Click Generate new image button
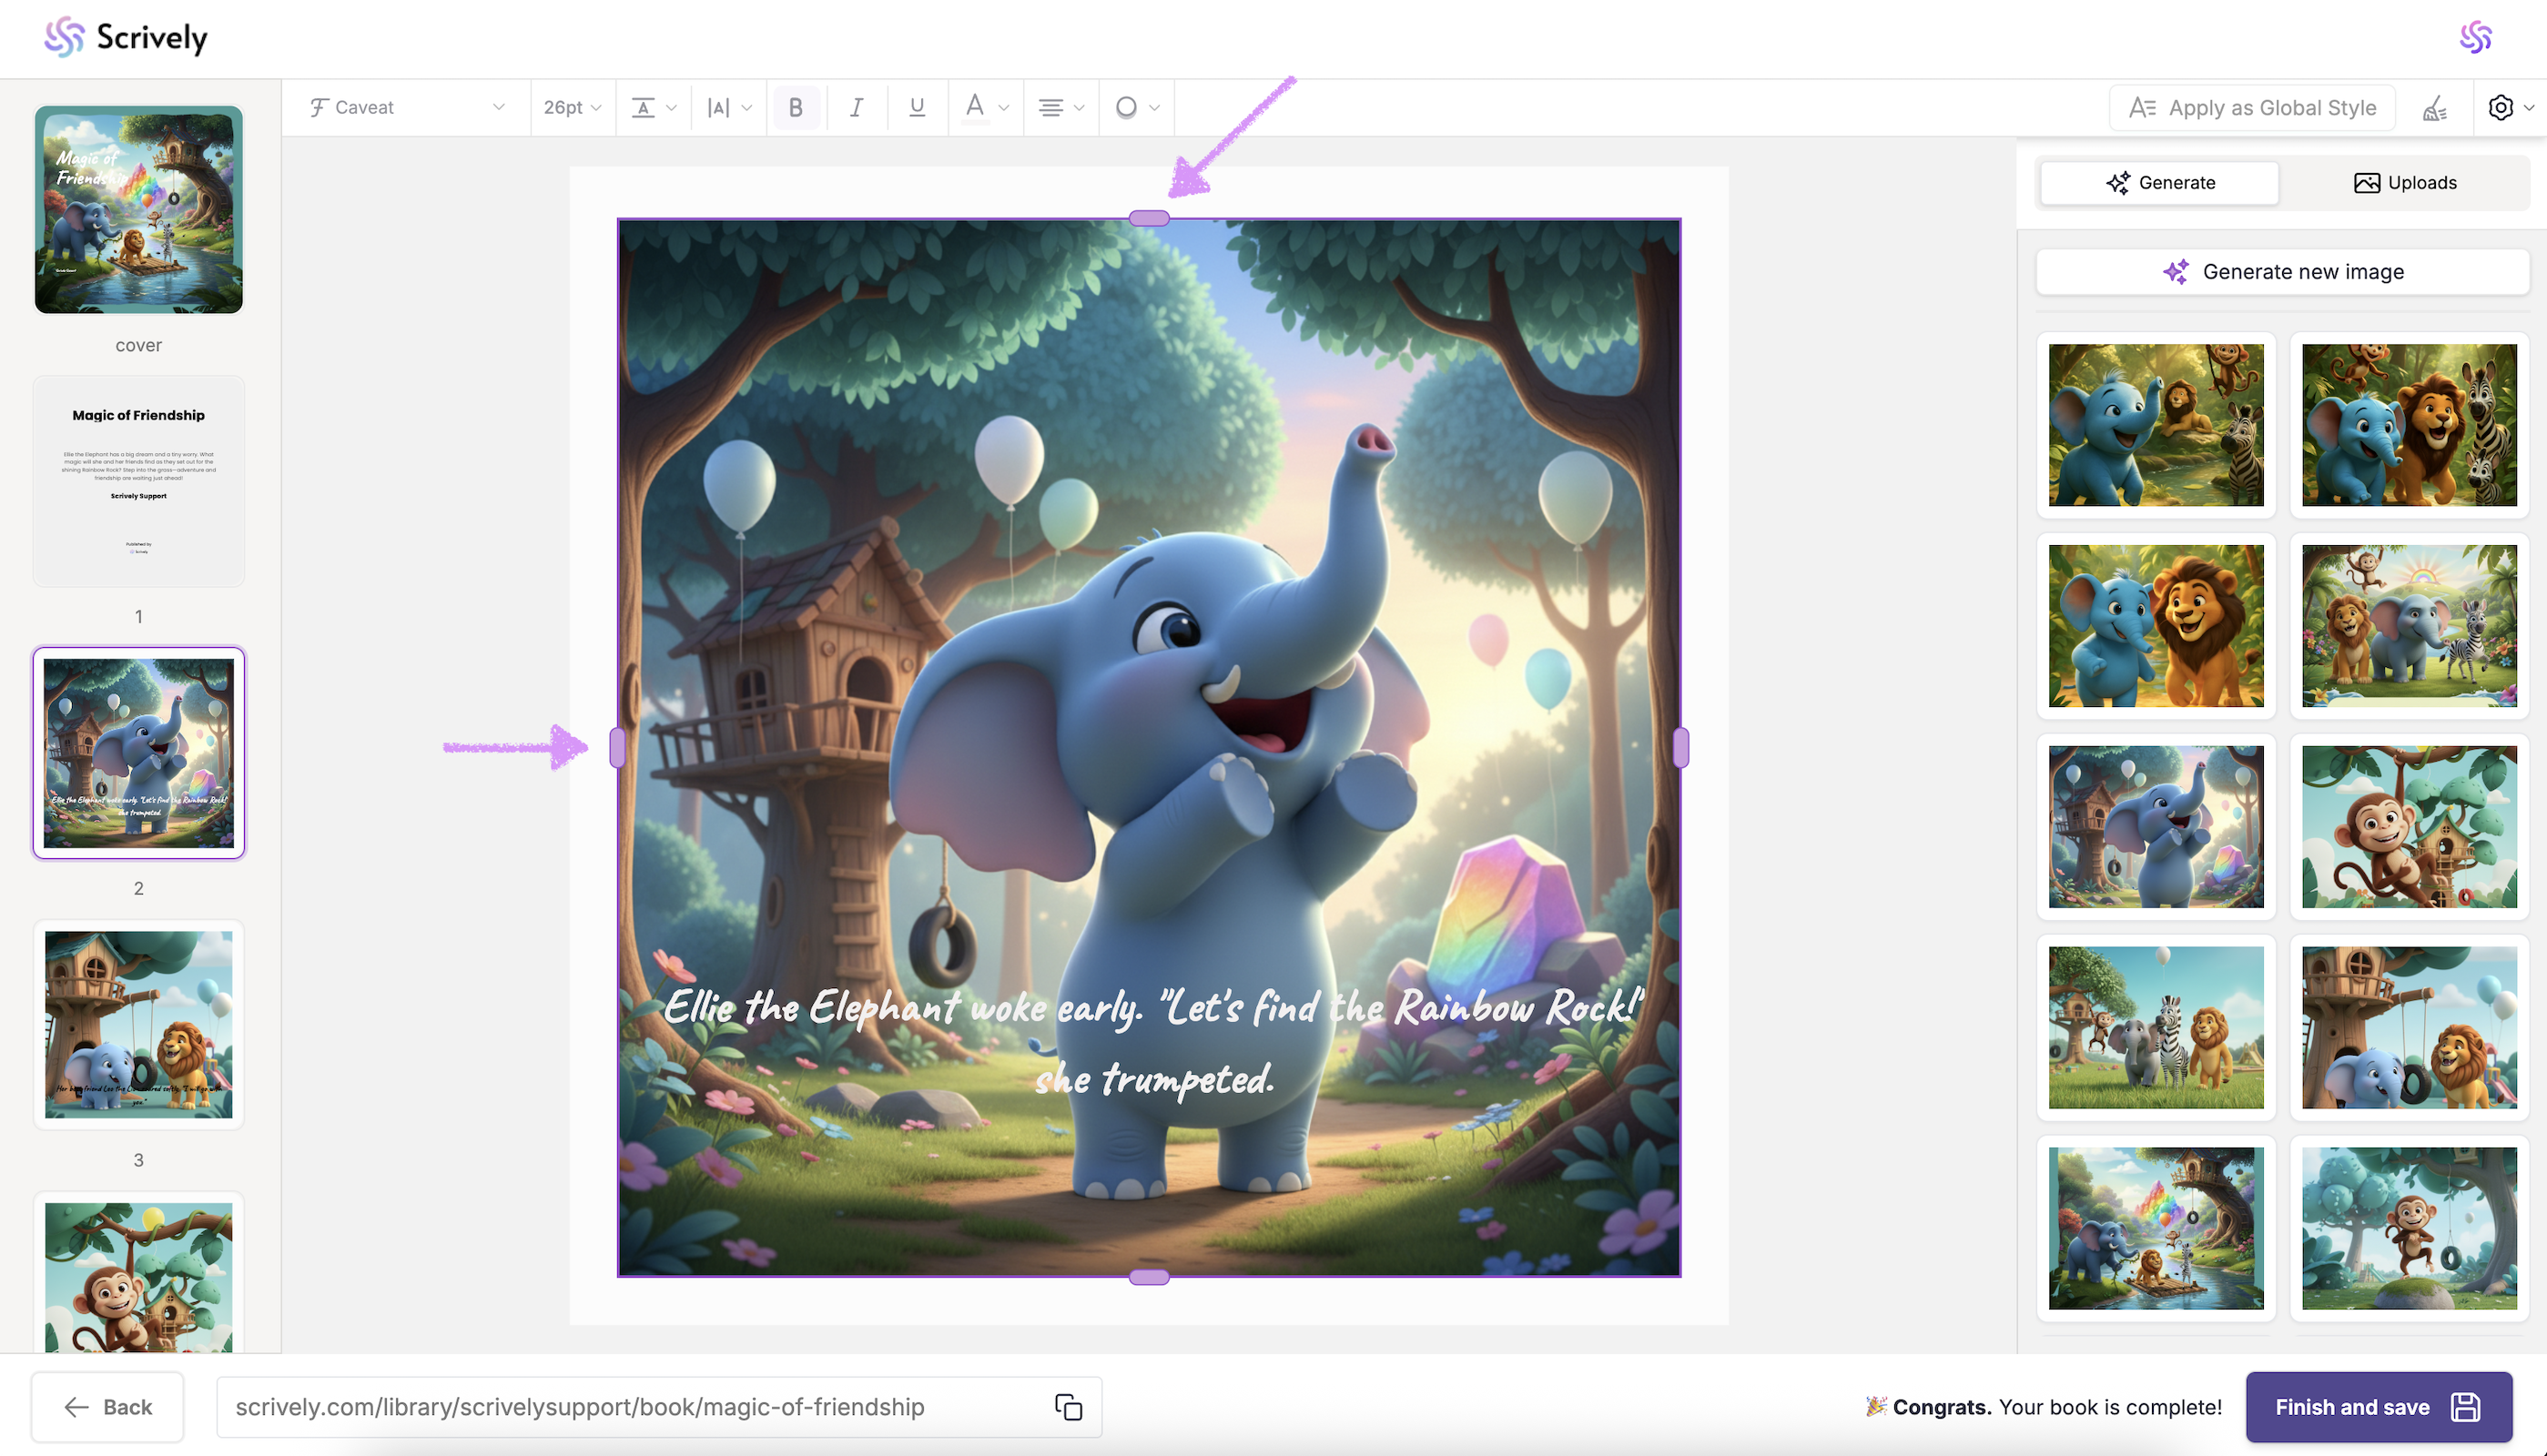This screenshot has width=2547, height=1456. pyautogui.click(x=2282, y=272)
